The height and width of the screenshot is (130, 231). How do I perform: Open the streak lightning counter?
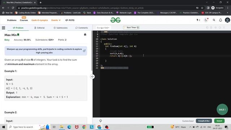point(198,20)
